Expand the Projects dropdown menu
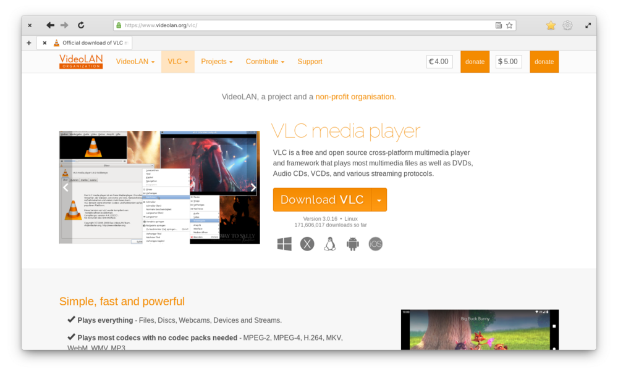The image size is (618, 377). click(x=215, y=61)
